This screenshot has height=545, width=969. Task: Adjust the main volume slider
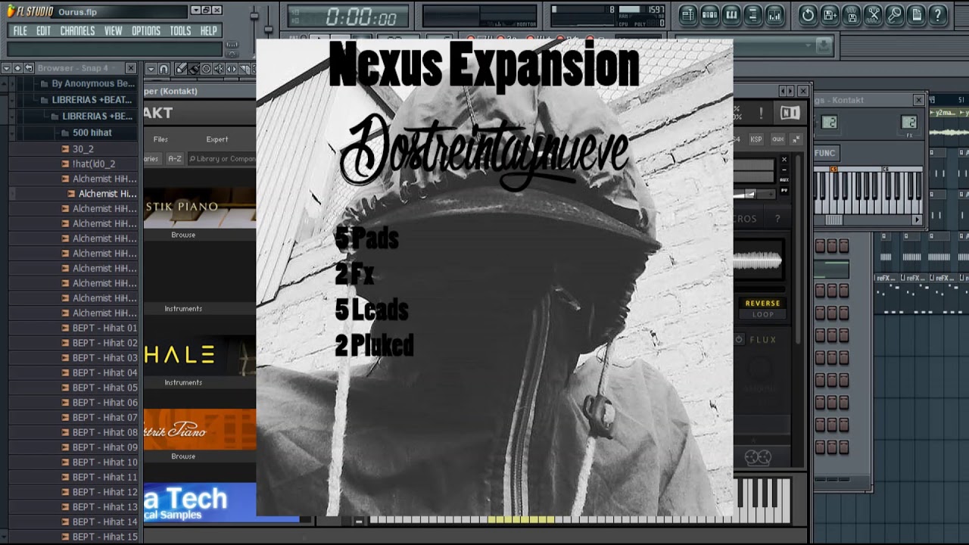click(x=254, y=16)
